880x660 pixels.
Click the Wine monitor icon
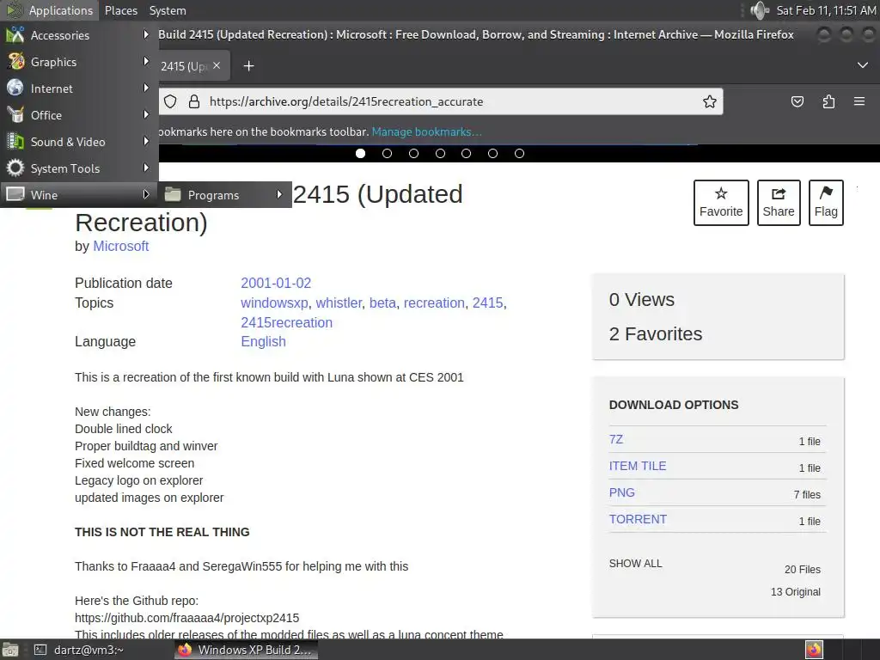(x=15, y=194)
